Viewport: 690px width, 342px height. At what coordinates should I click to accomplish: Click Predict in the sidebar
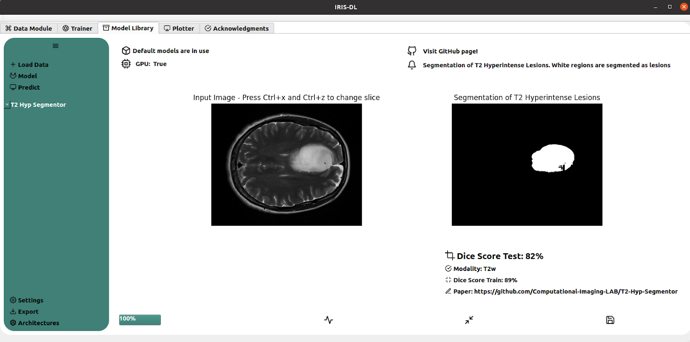pos(25,87)
